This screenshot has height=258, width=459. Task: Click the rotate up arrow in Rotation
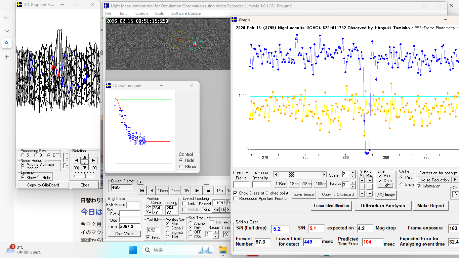(x=85, y=157)
